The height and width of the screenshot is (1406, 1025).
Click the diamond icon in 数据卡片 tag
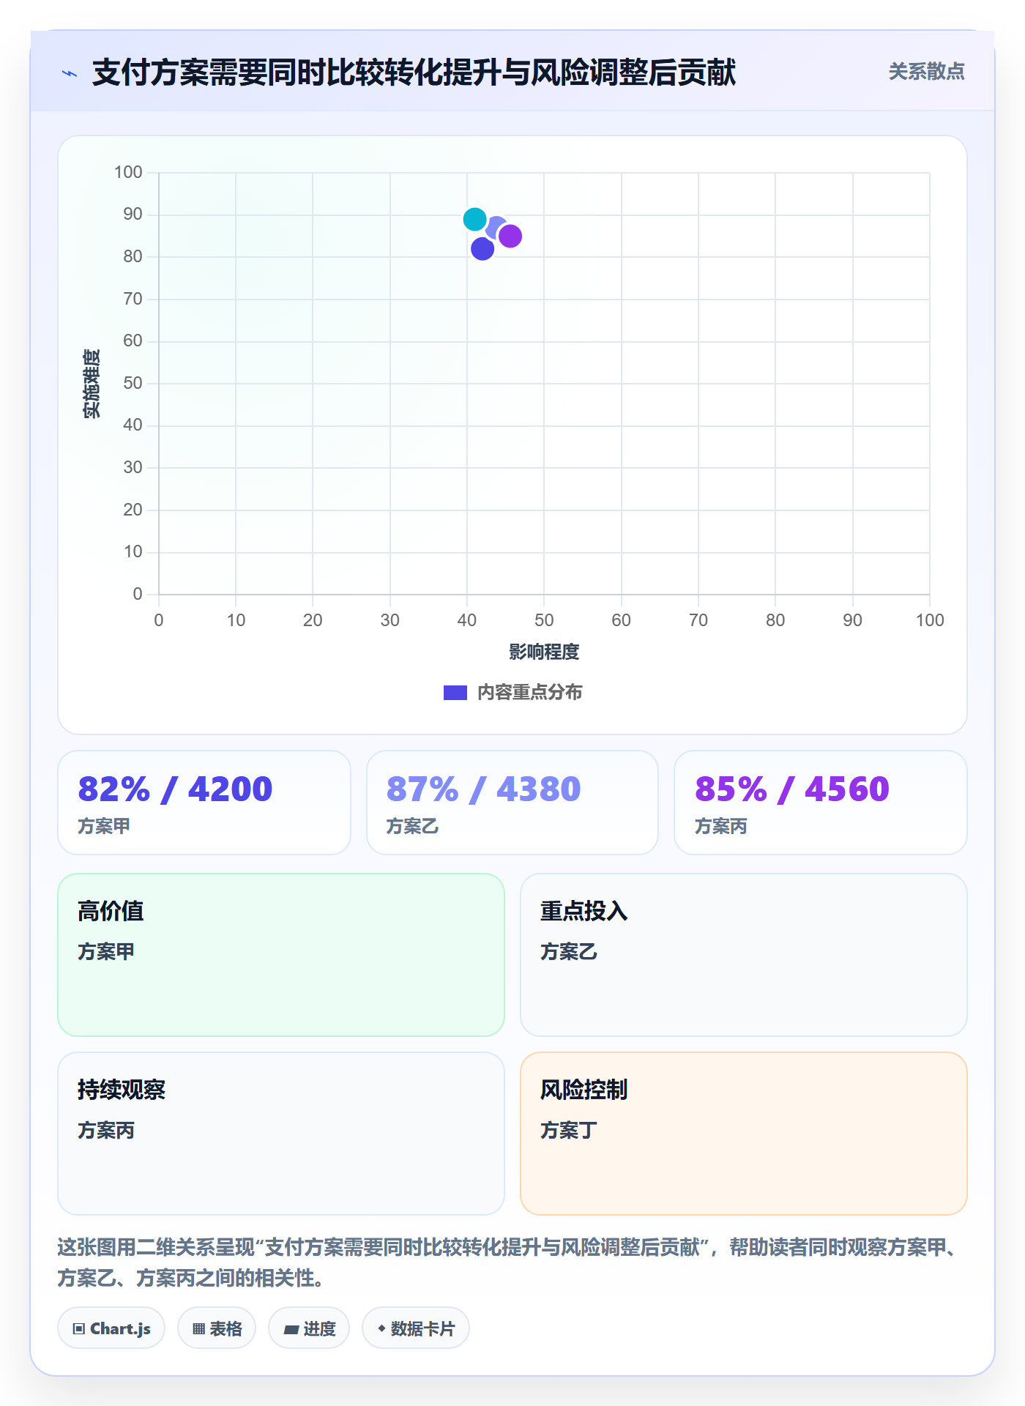pos(381,1328)
